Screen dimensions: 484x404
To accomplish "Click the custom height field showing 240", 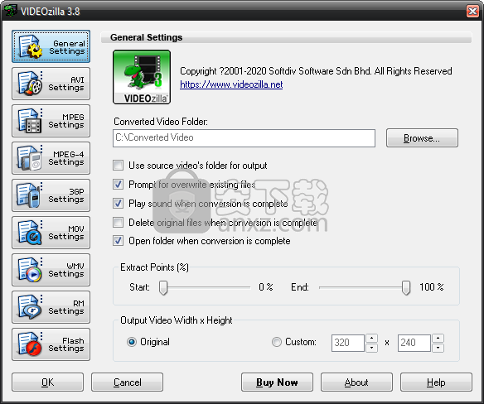I will pos(414,343).
